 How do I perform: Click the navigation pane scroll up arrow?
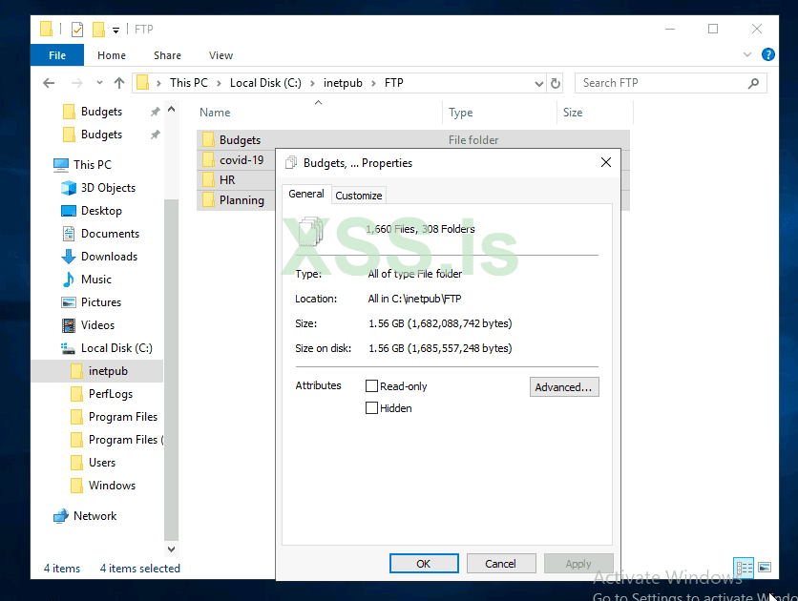click(x=172, y=109)
